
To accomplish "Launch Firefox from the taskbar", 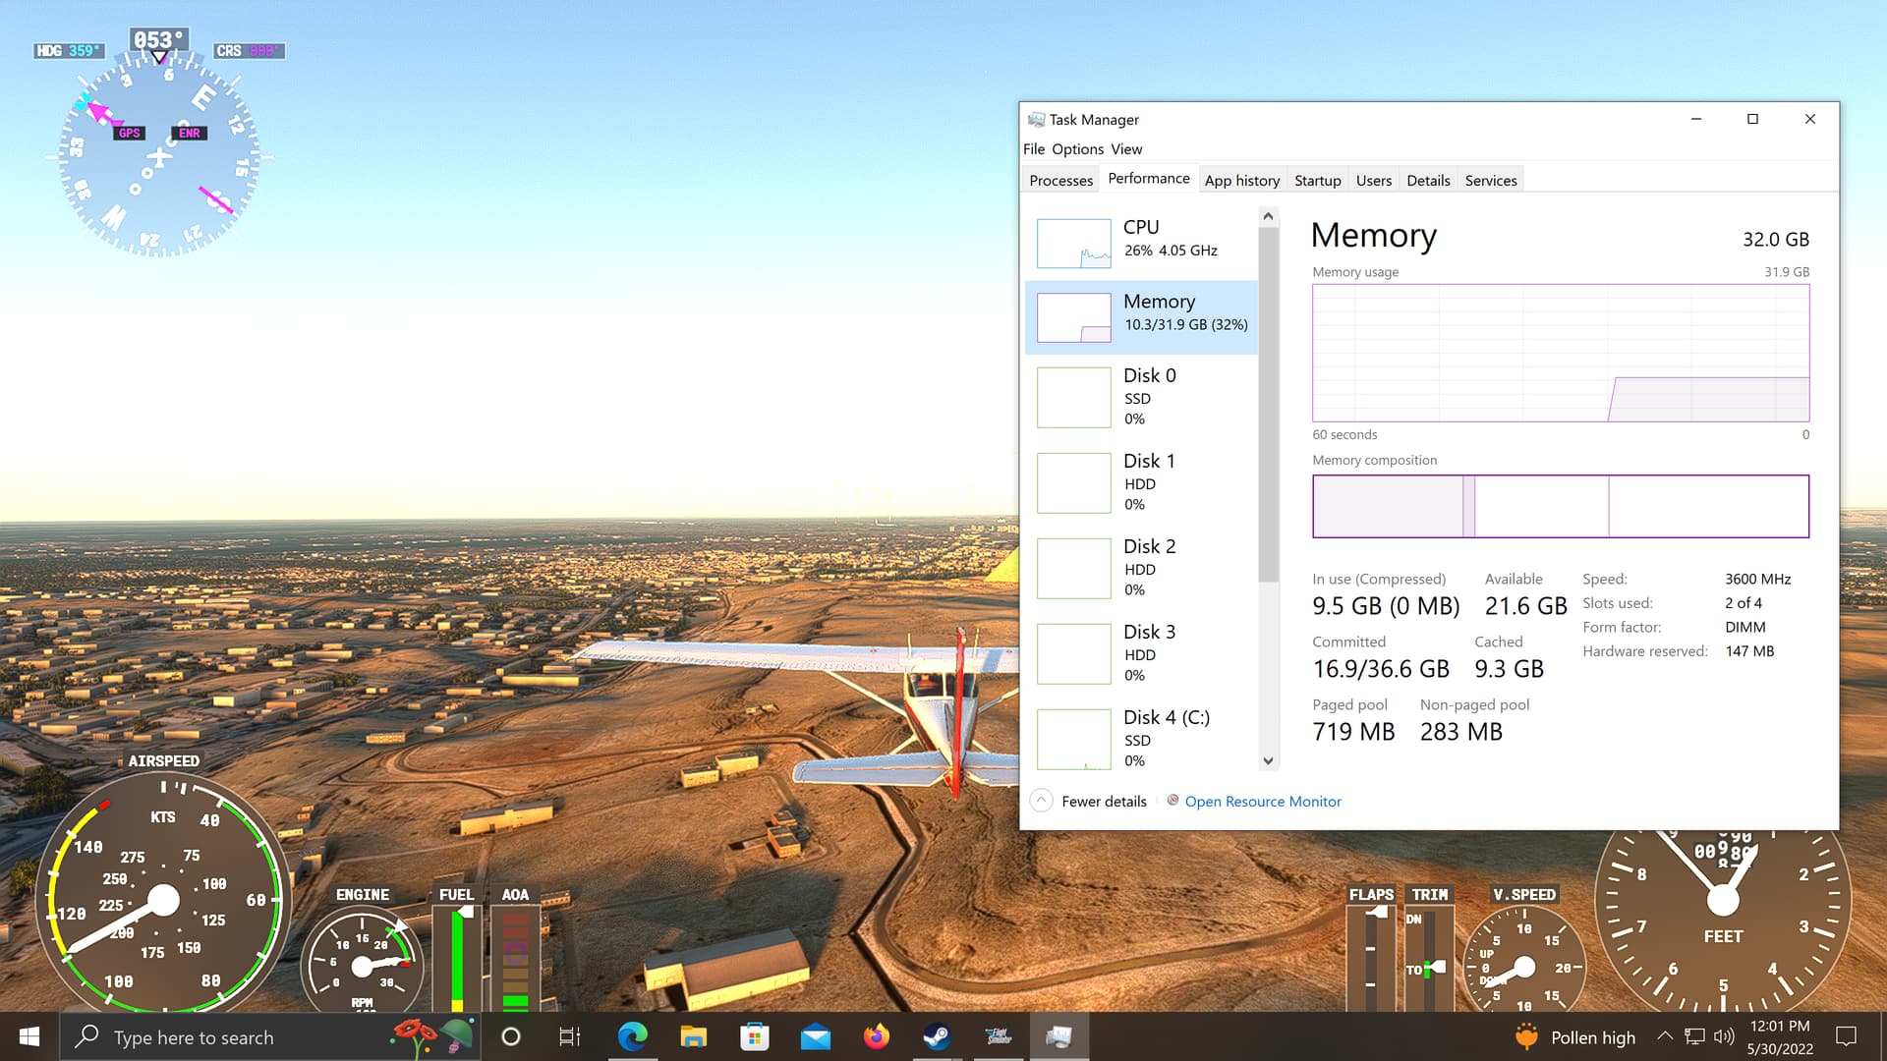I will [877, 1036].
